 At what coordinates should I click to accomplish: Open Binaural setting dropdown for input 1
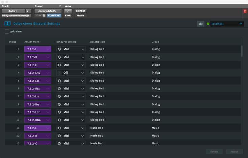pyautogui.click(x=71, y=49)
